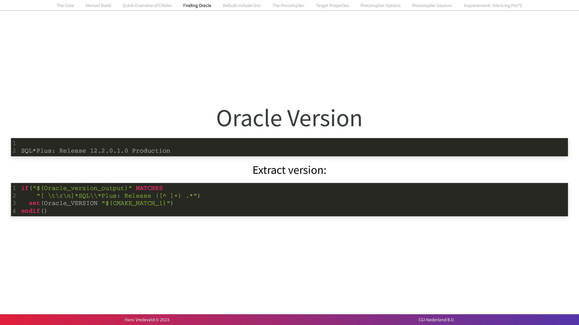Click the 'Extract version:' text
579x325 pixels.
[x=289, y=170]
